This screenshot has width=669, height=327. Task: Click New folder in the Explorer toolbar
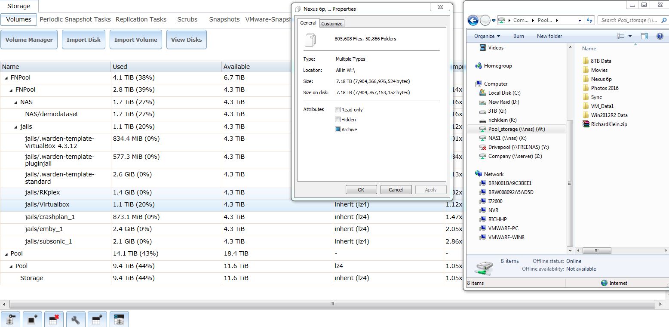pyautogui.click(x=549, y=36)
